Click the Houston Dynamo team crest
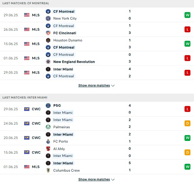194x184 pixels. coord(48,40)
